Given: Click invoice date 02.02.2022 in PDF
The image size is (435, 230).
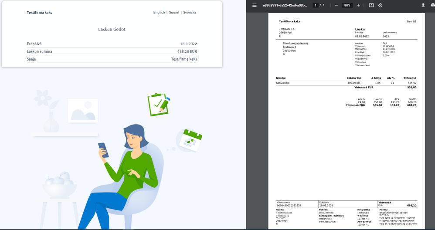Looking at the screenshot, I should [x=362, y=36].
